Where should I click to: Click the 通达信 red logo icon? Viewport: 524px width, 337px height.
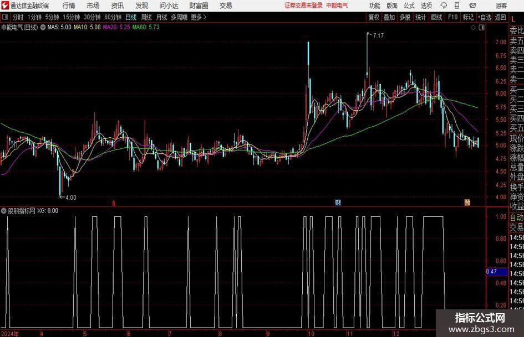(x=4, y=6)
